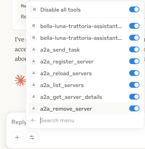This screenshot has height=149, width=145.
Task: Select the a2a_send_task menu entry
Action: (x=85, y=49)
